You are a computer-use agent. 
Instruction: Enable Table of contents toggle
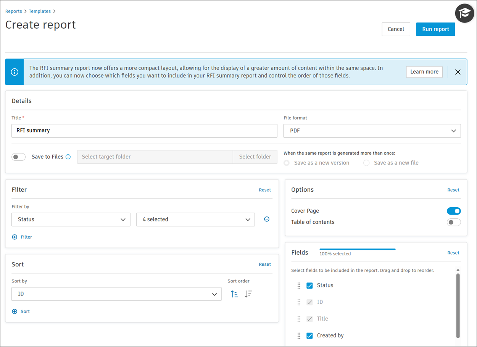(454, 222)
